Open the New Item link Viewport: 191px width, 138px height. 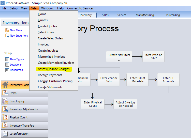[16, 30]
